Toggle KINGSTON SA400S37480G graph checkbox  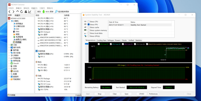click(147, 44)
